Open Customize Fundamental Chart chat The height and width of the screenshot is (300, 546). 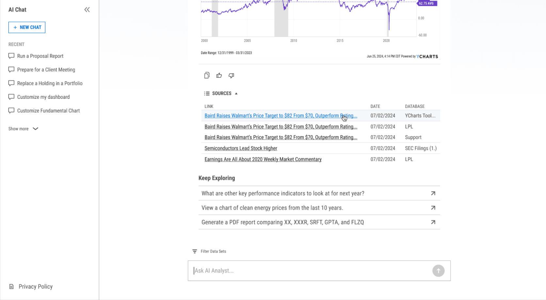pos(48,111)
